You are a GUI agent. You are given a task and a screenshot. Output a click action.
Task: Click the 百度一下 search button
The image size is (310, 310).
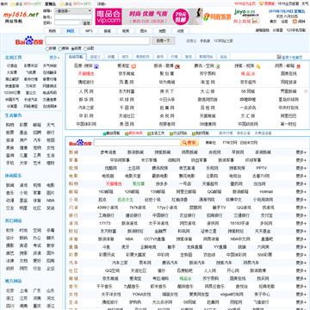pyautogui.click(x=164, y=40)
